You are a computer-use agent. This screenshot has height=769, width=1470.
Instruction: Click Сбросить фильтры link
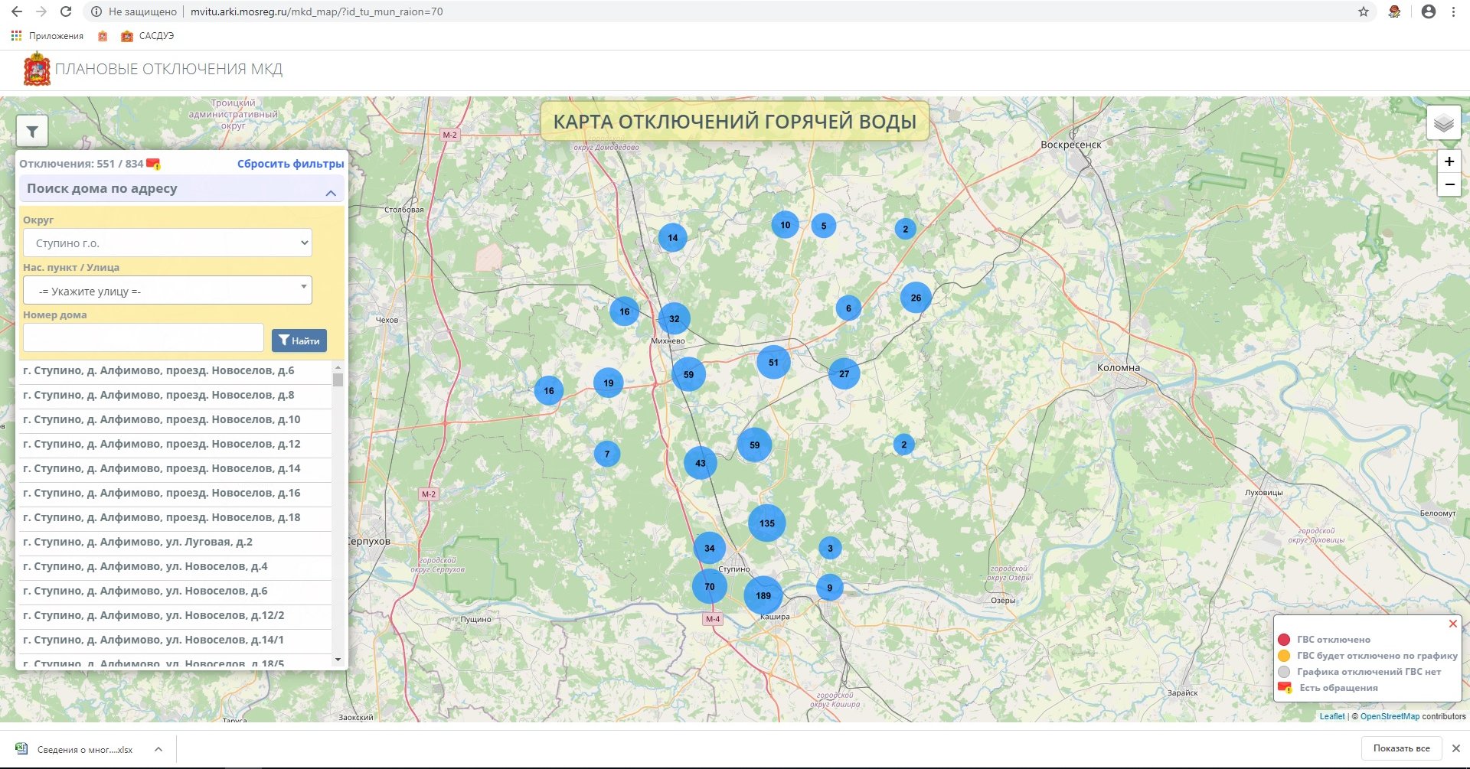pyautogui.click(x=290, y=164)
